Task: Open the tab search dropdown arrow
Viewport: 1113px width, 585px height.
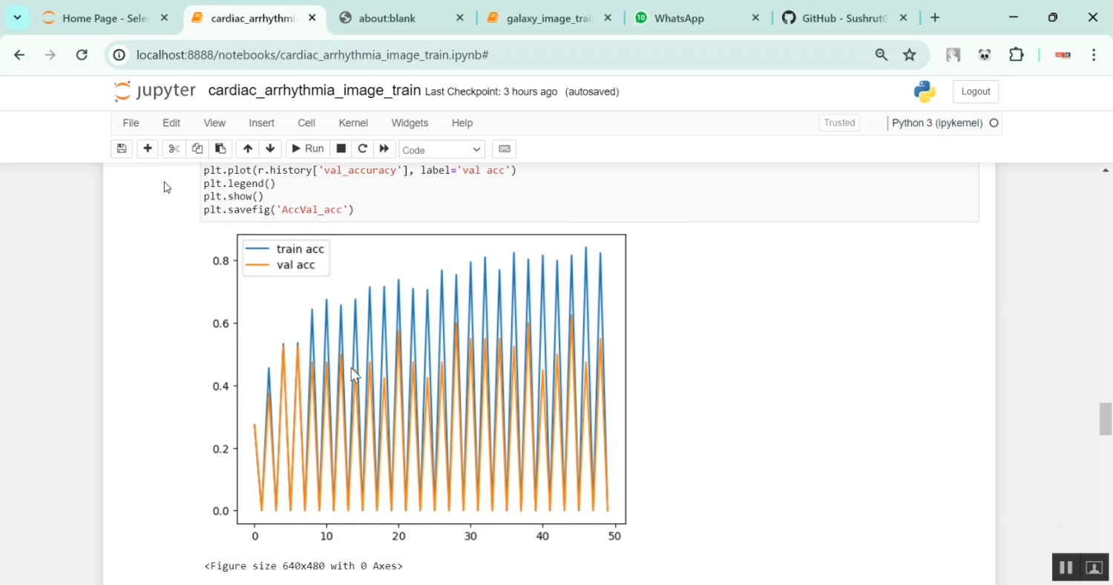Action: [17, 18]
